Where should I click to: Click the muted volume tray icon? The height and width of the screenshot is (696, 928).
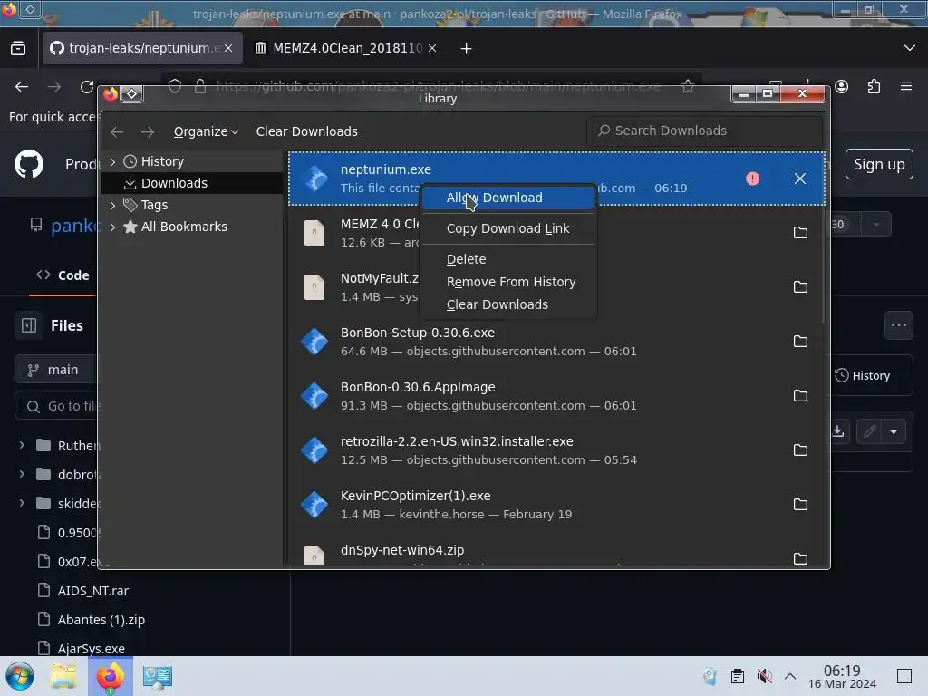(x=764, y=676)
